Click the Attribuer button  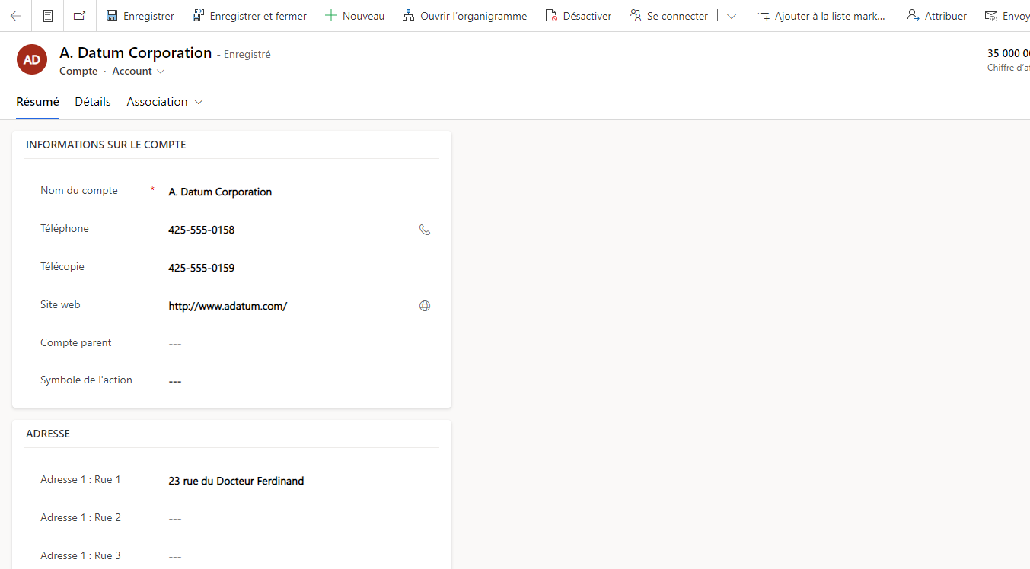[x=937, y=16]
